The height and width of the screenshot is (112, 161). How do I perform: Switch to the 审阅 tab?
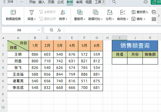click(x=79, y=2)
